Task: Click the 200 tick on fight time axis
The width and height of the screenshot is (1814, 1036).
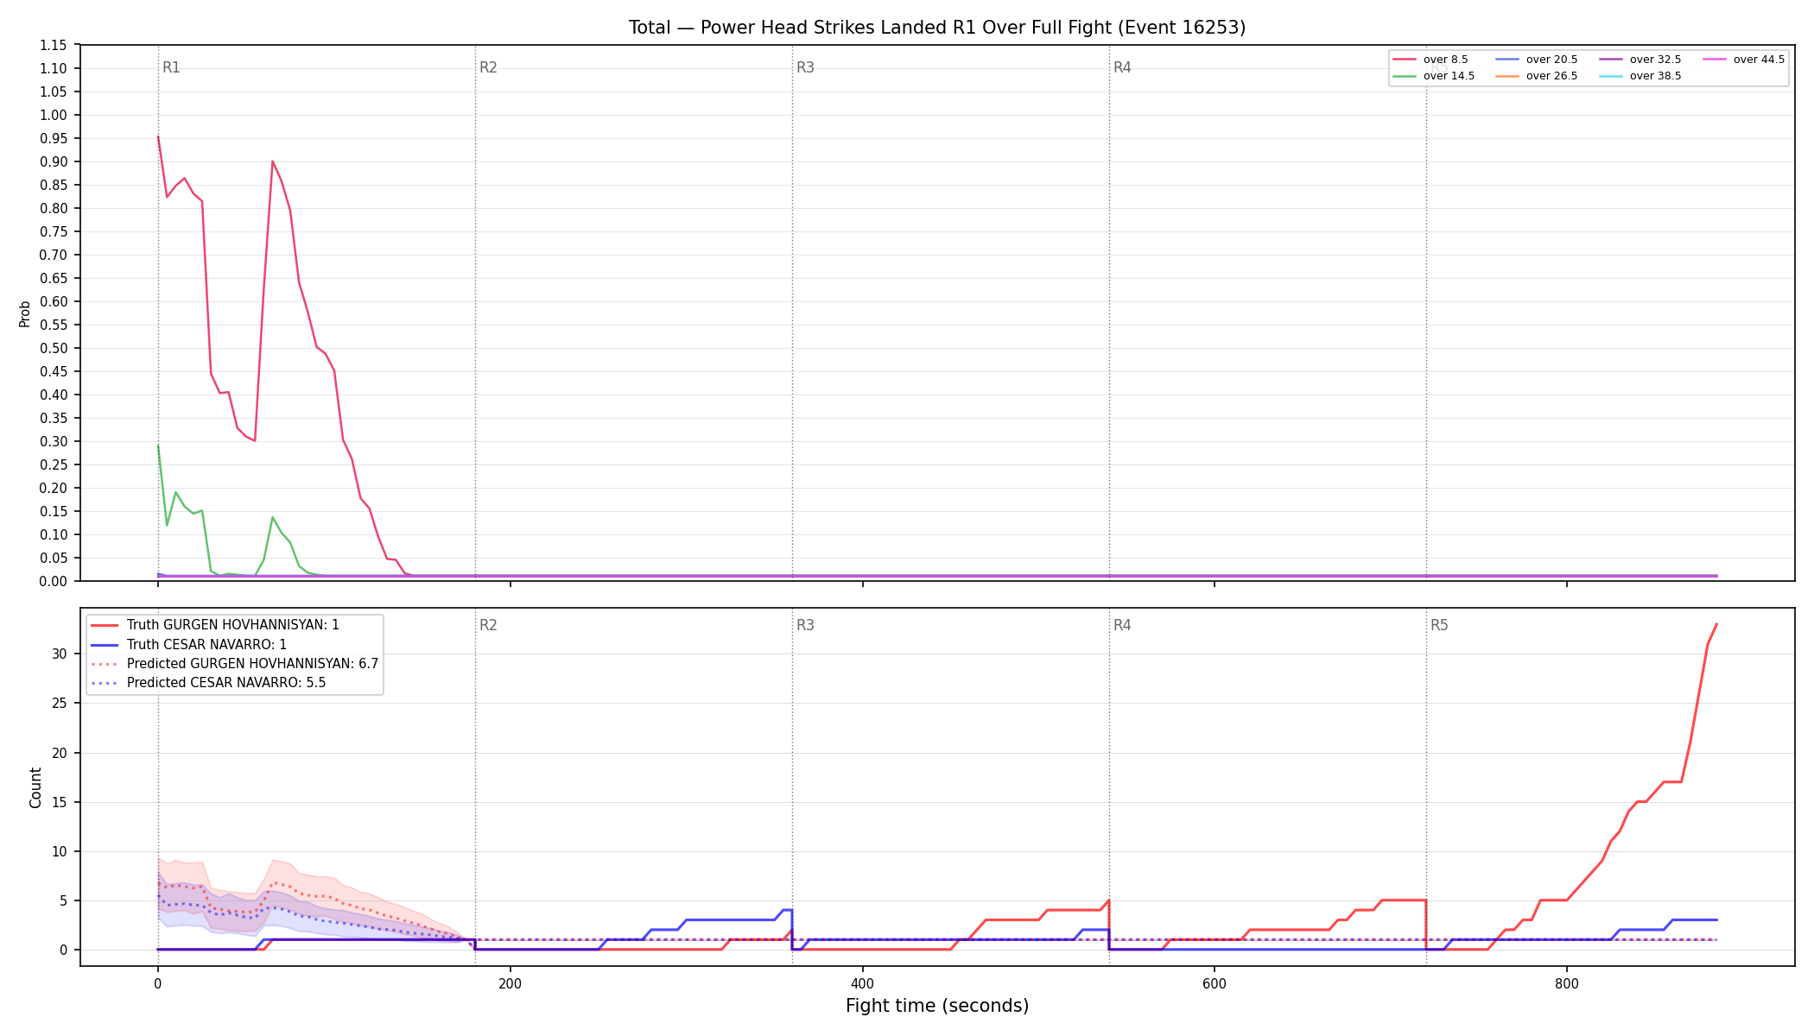Action: pyautogui.click(x=510, y=983)
